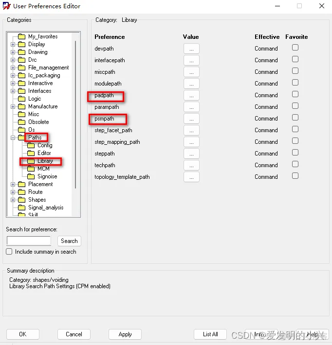Click the Apply button

[x=125, y=334]
